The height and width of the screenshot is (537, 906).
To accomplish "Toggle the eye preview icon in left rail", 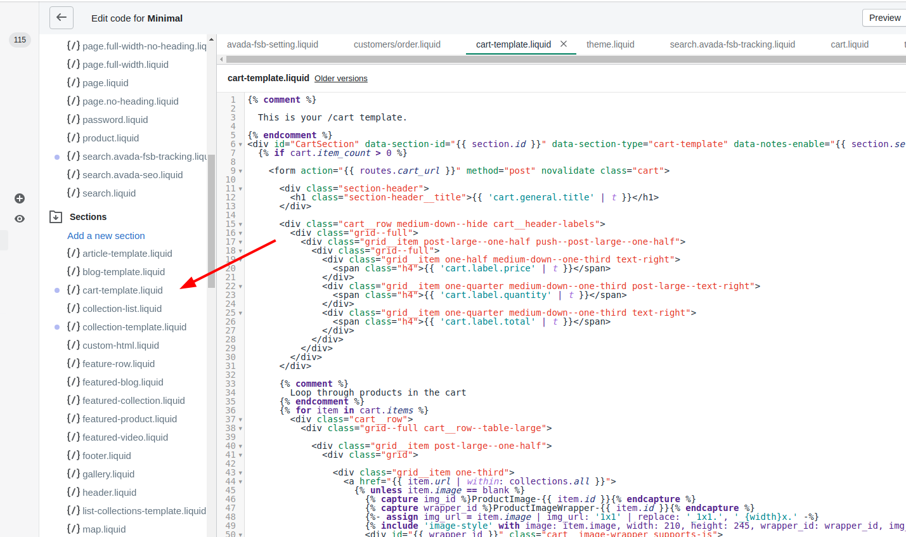I will (x=20, y=219).
